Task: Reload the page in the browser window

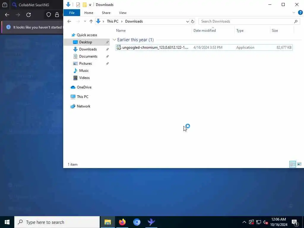Action: click(x=28, y=15)
